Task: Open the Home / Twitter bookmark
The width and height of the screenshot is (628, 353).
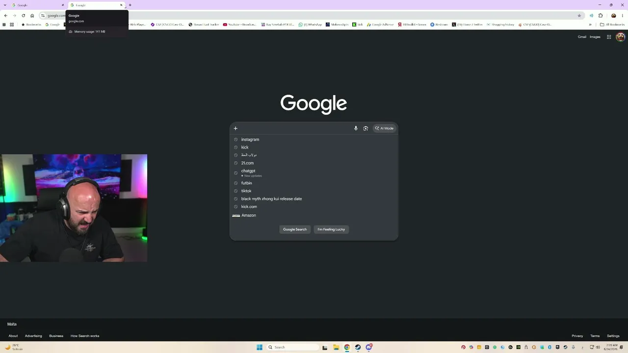Action: [467, 25]
